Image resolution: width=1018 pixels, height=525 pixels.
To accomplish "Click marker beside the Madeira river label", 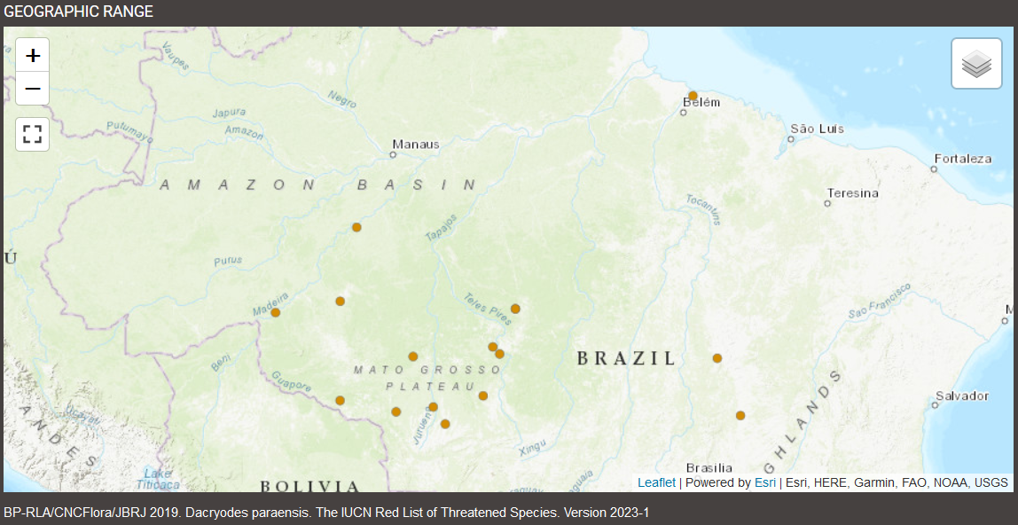I will pyautogui.click(x=275, y=312).
